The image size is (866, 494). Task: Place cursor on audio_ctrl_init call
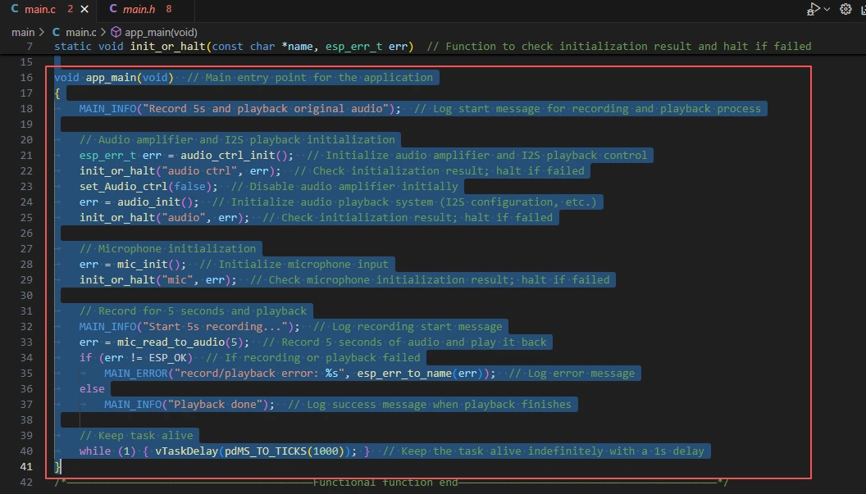(239, 156)
